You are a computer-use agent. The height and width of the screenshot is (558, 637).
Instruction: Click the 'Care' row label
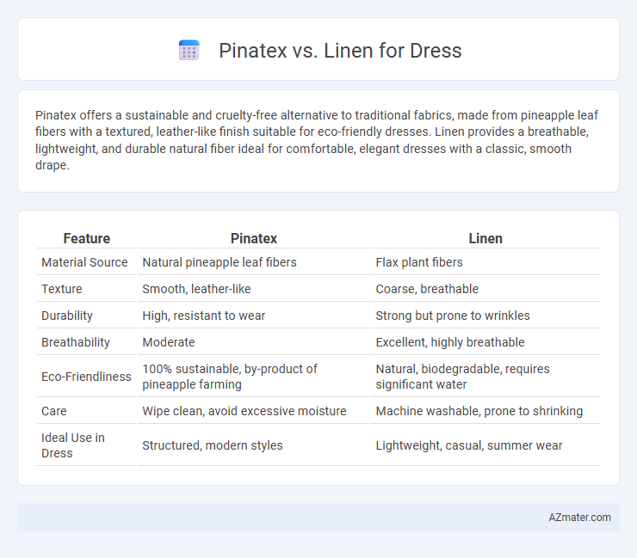point(54,411)
